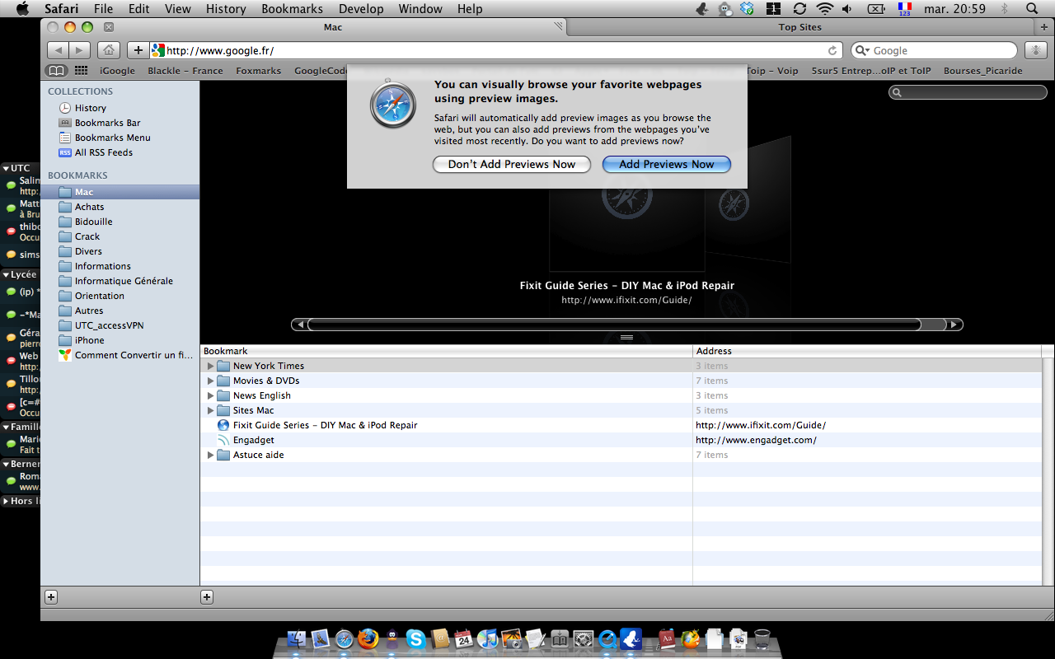Image resolution: width=1055 pixels, height=659 pixels.
Task: Add a new bookmark folder with list plus button
Action: pos(207,596)
